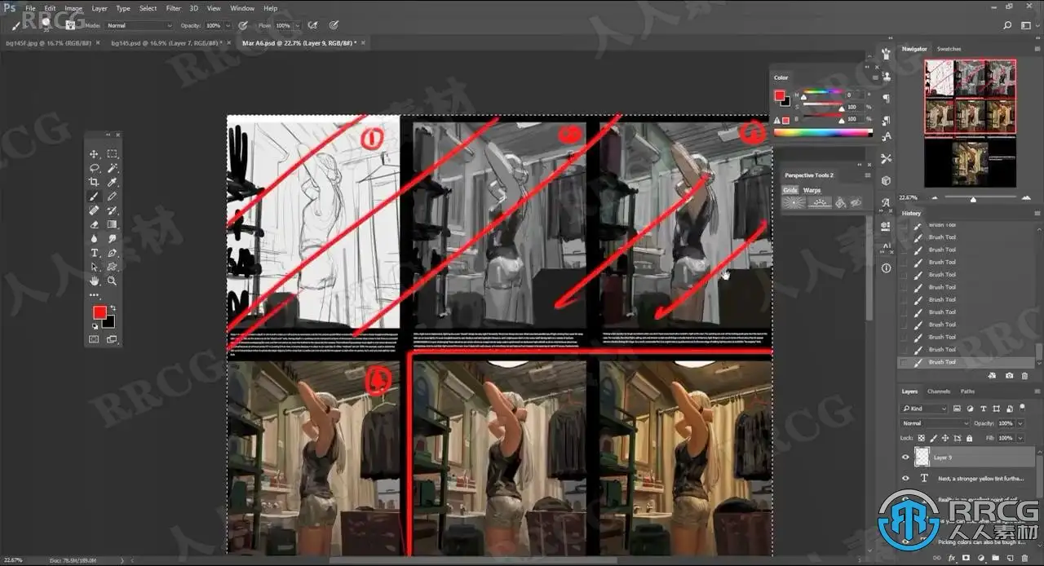
Task: Toggle filter for pixel layers
Action: click(958, 409)
